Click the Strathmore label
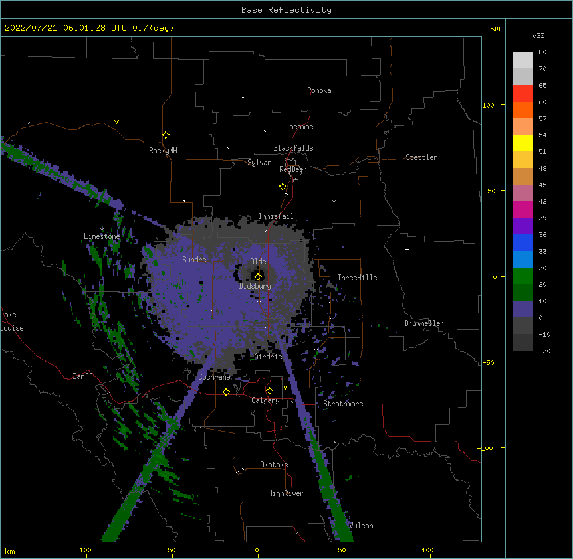The width and height of the screenshot is (573, 559). pyautogui.click(x=343, y=404)
